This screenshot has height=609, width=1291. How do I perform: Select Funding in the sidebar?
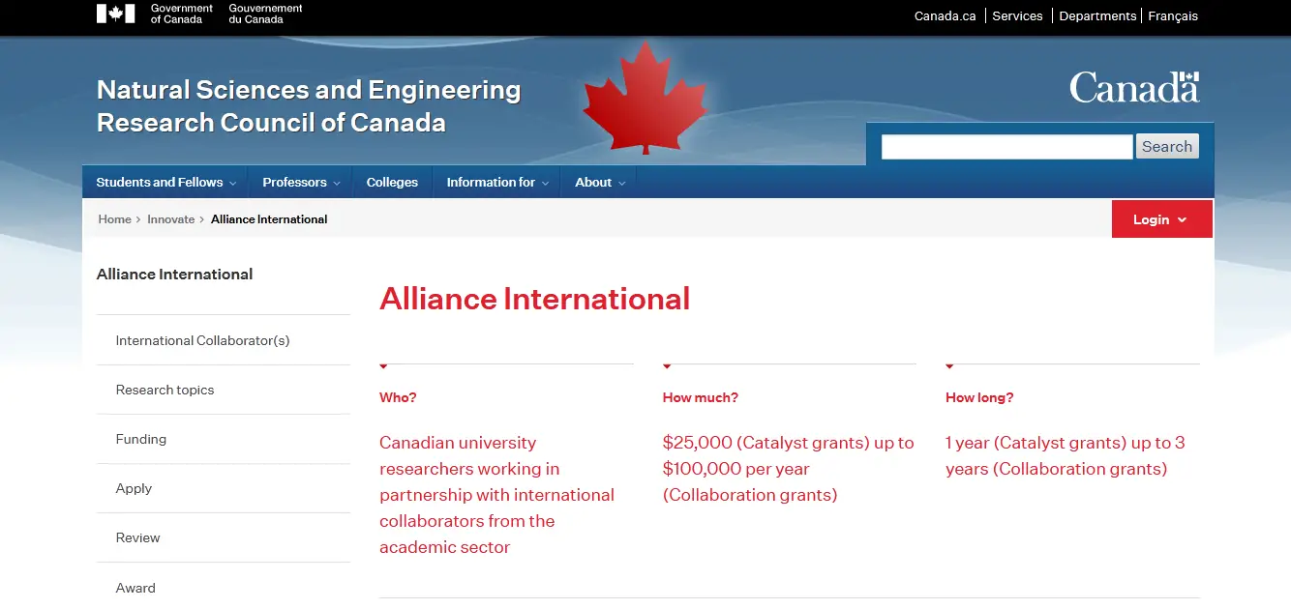(x=141, y=439)
